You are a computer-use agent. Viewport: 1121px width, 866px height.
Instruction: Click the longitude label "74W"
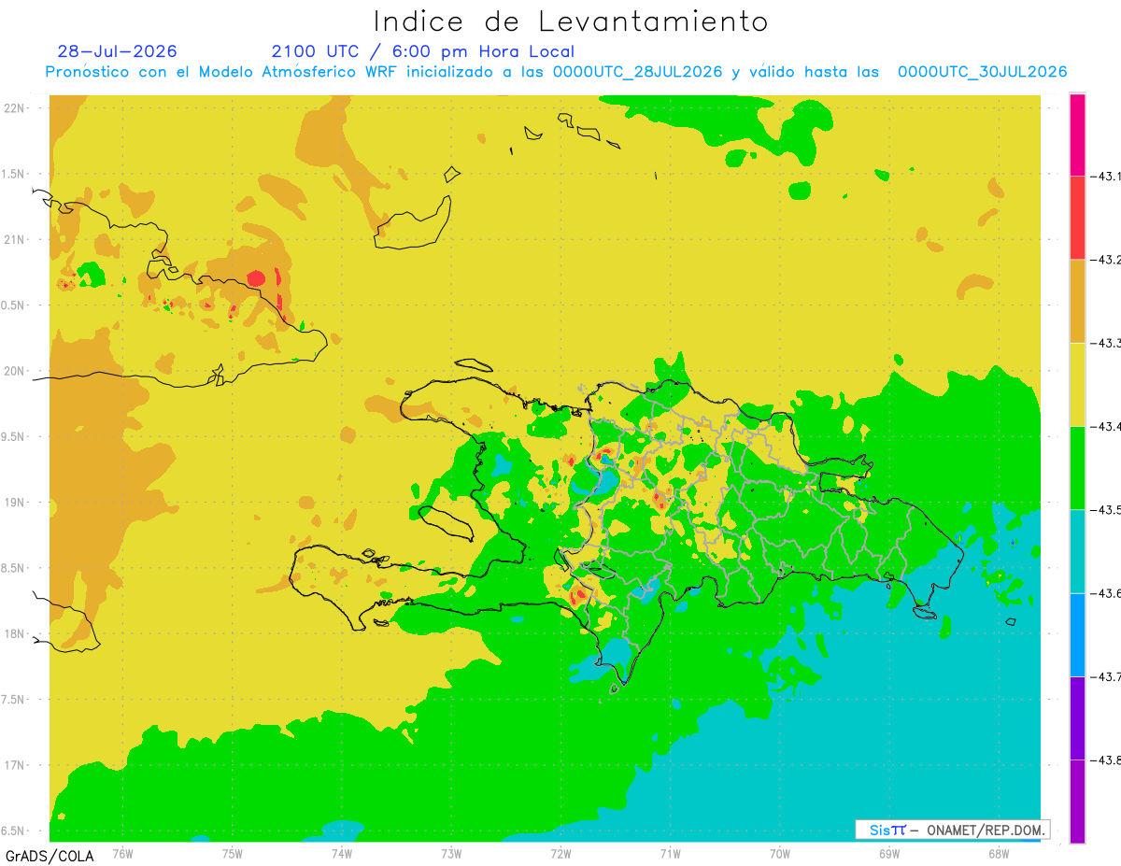tap(341, 853)
